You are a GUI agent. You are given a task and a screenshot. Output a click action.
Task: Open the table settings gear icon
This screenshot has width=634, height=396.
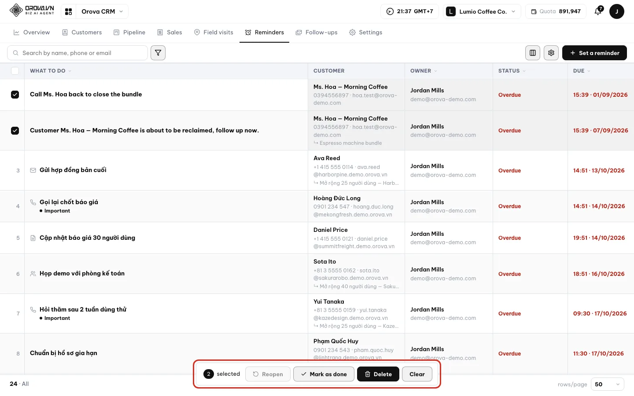tap(551, 53)
